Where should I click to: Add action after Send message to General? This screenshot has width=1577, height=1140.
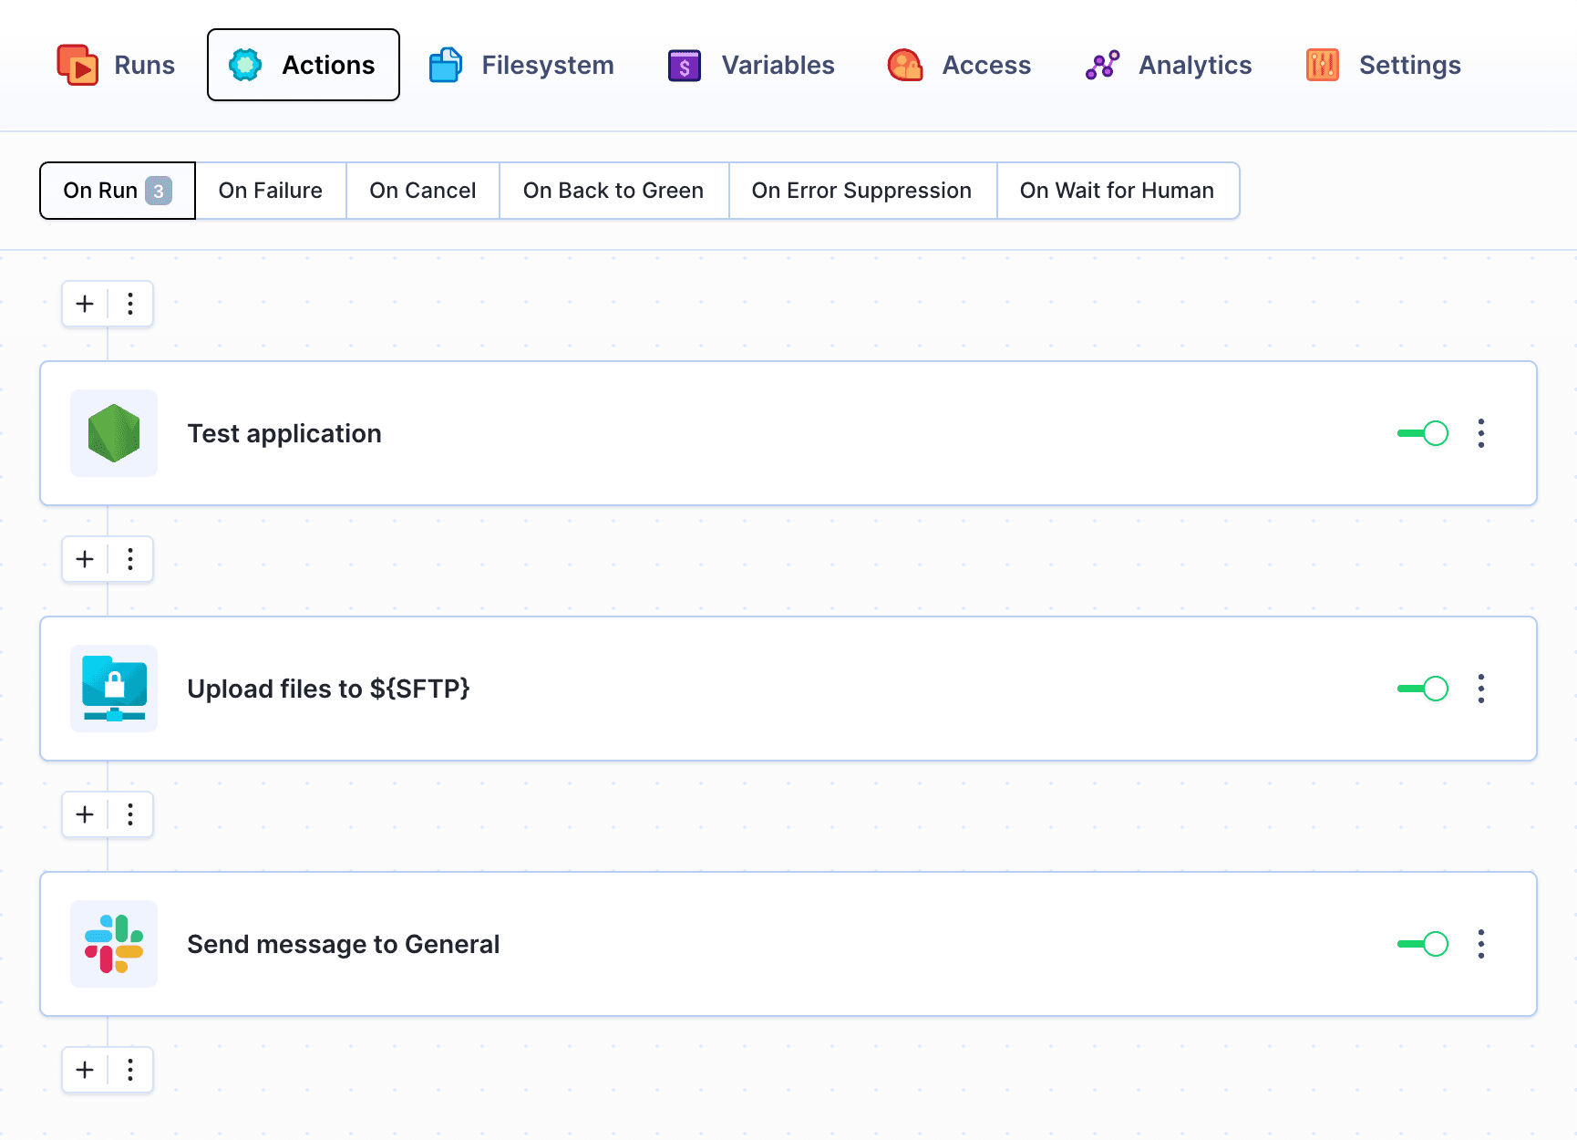85,1070
